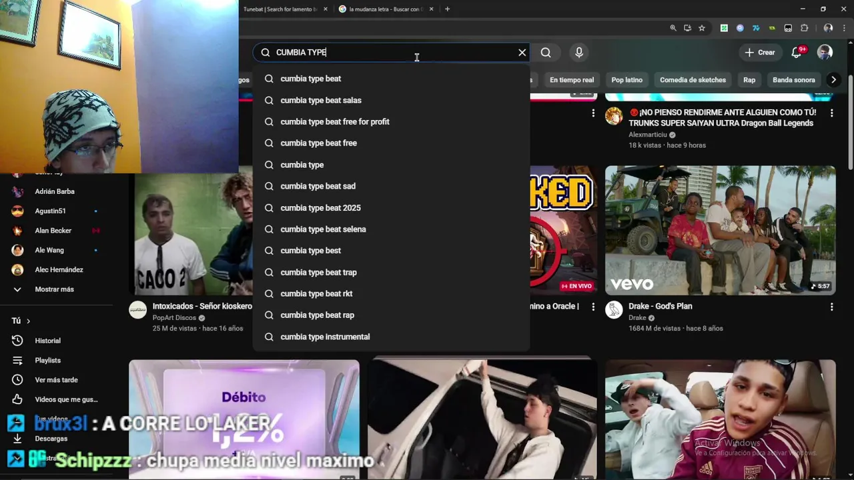Select suggestion cumbia type beat rkt
The height and width of the screenshot is (480, 854).
(x=391, y=293)
